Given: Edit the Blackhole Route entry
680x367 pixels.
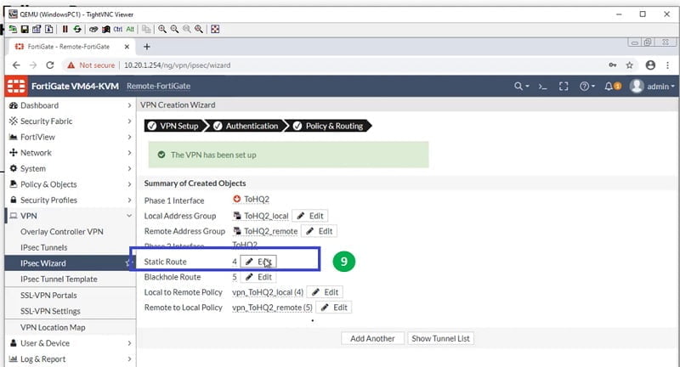Looking at the screenshot, I should pos(258,277).
